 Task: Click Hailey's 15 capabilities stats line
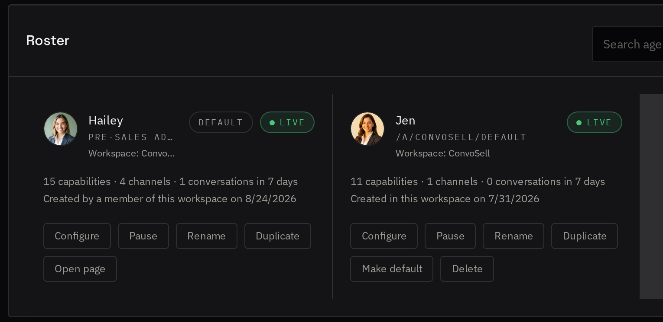click(x=171, y=182)
